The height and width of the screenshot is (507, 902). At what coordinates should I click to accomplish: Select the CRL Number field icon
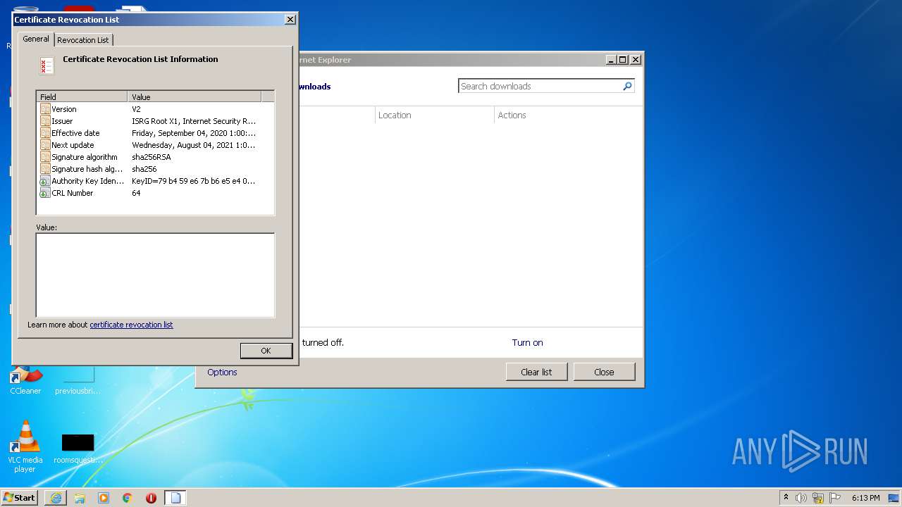45,193
